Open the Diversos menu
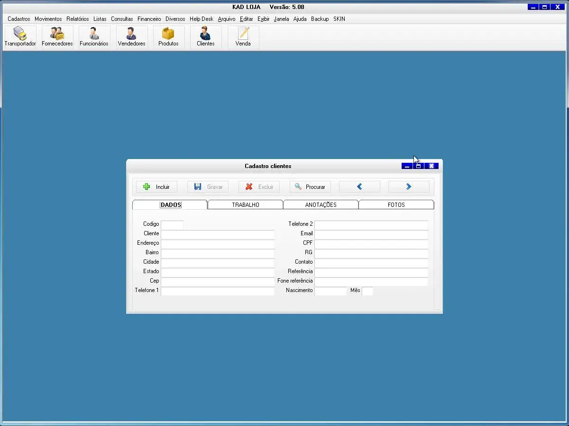Viewport: 569px width, 426px height. 175,19
